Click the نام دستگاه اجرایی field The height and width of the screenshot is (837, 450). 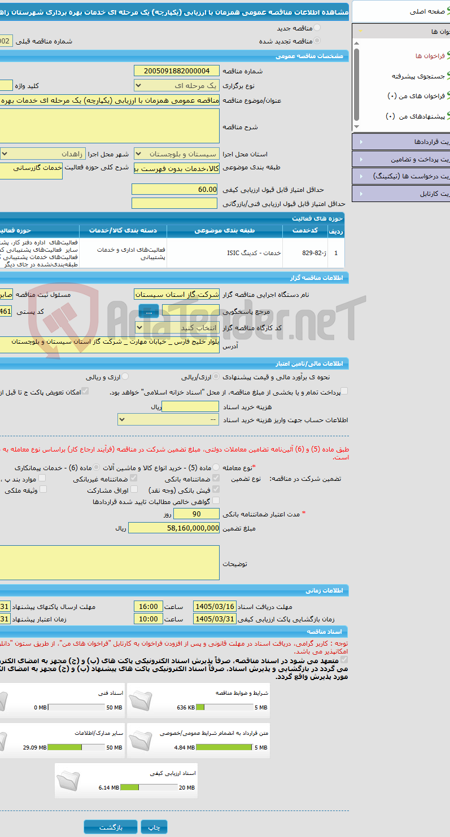(177, 294)
